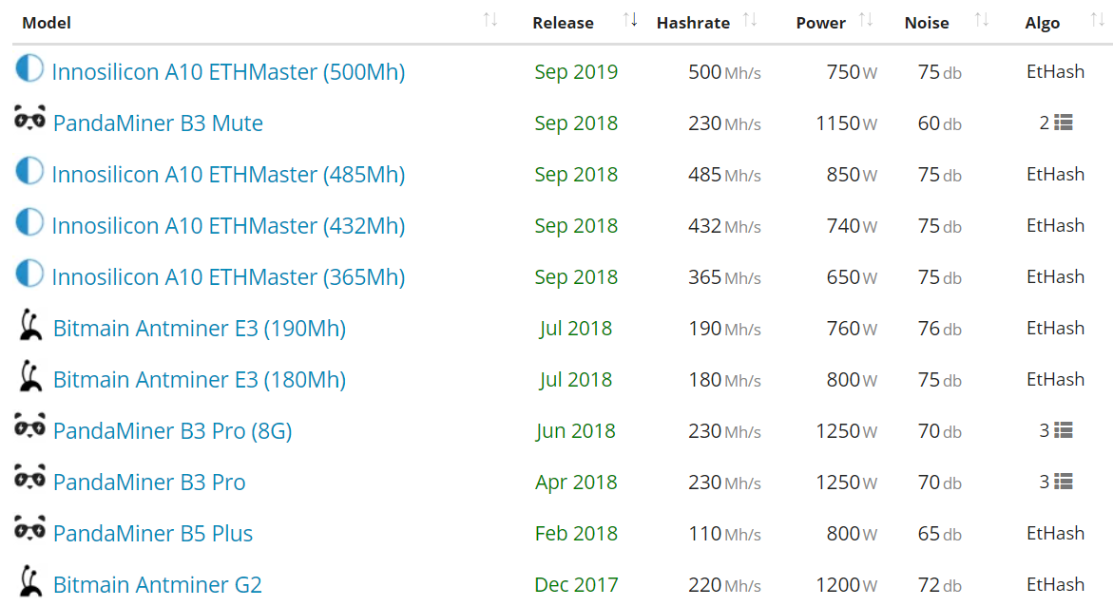This screenshot has width=1113, height=606.
Task: Open PandaMiner B3 Pro (8G) link
Action: [172, 430]
